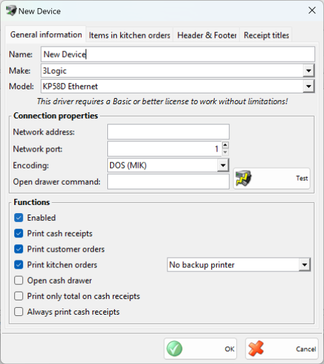Open Model combo box showing KP58D Ethernet
Screen dimensions: 324x364
click(x=178, y=87)
